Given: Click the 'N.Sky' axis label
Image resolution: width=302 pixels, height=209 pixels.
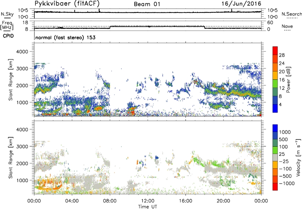Looking at the screenshot, I should (7, 14).
